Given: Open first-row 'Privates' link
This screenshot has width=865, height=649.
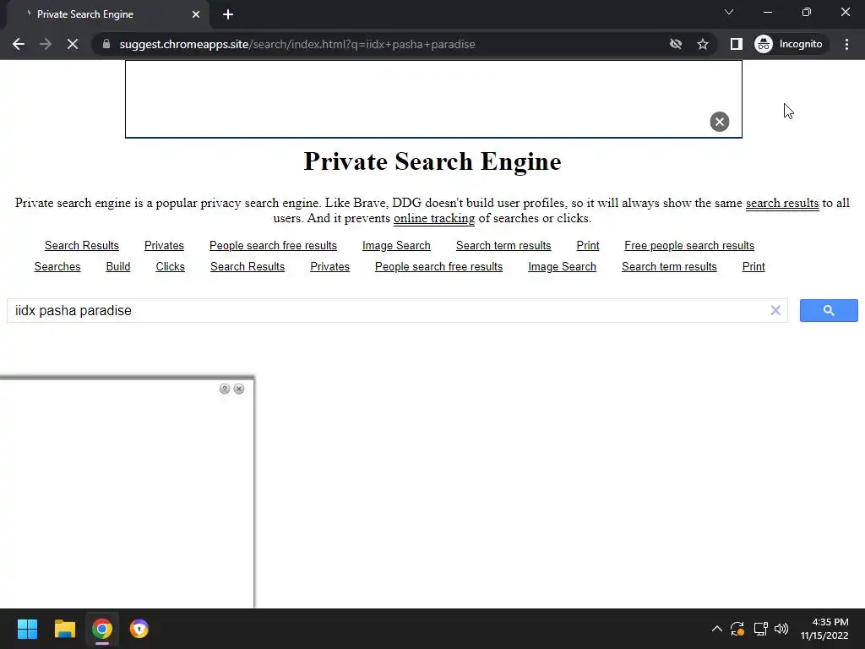Looking at the screenshot, I should pos(164,246).
